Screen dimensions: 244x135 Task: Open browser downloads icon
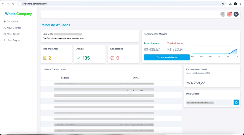pyautogui.click(x=230, y=4)
